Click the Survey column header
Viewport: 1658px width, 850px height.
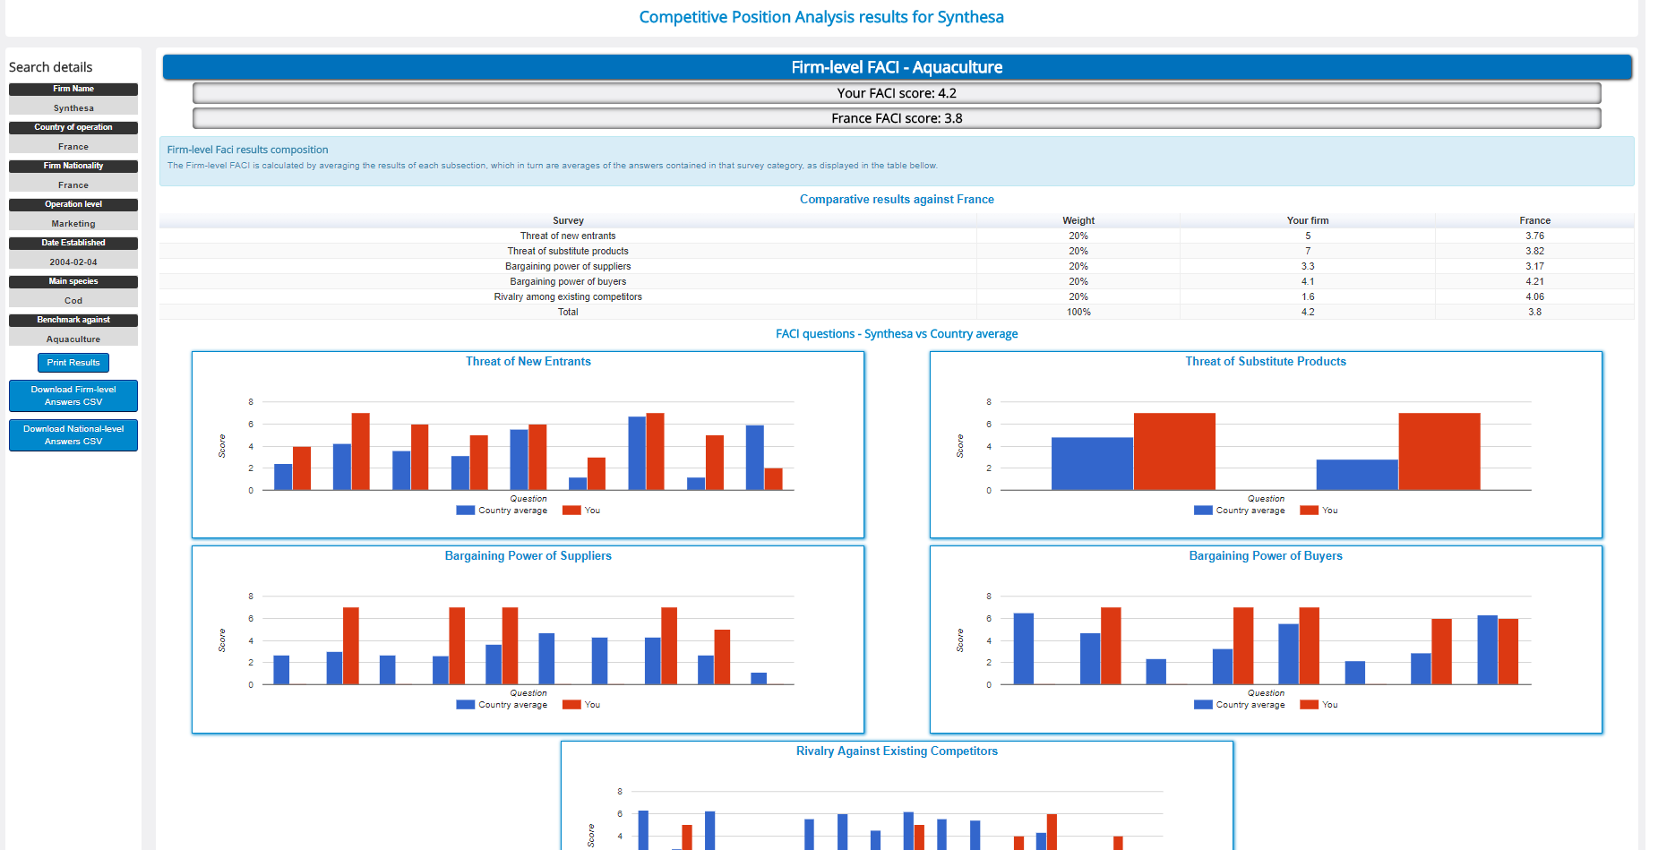[568, 220]
